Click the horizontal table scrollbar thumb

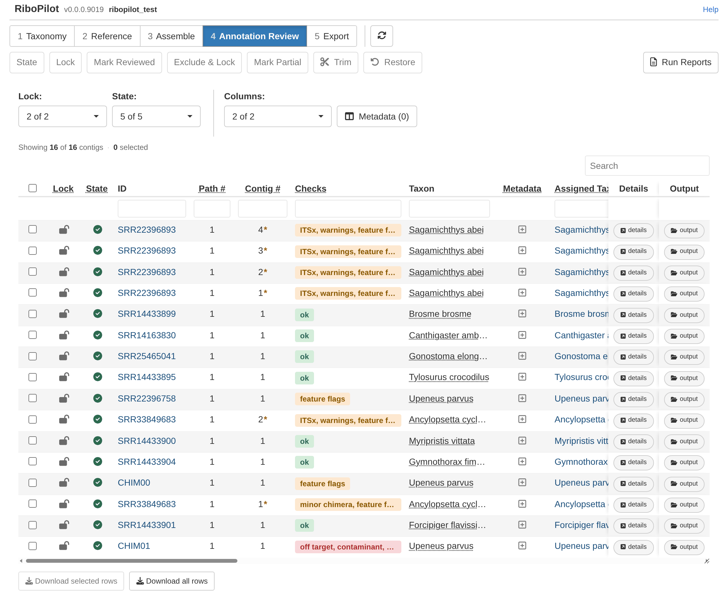click(x=131, y=561)
